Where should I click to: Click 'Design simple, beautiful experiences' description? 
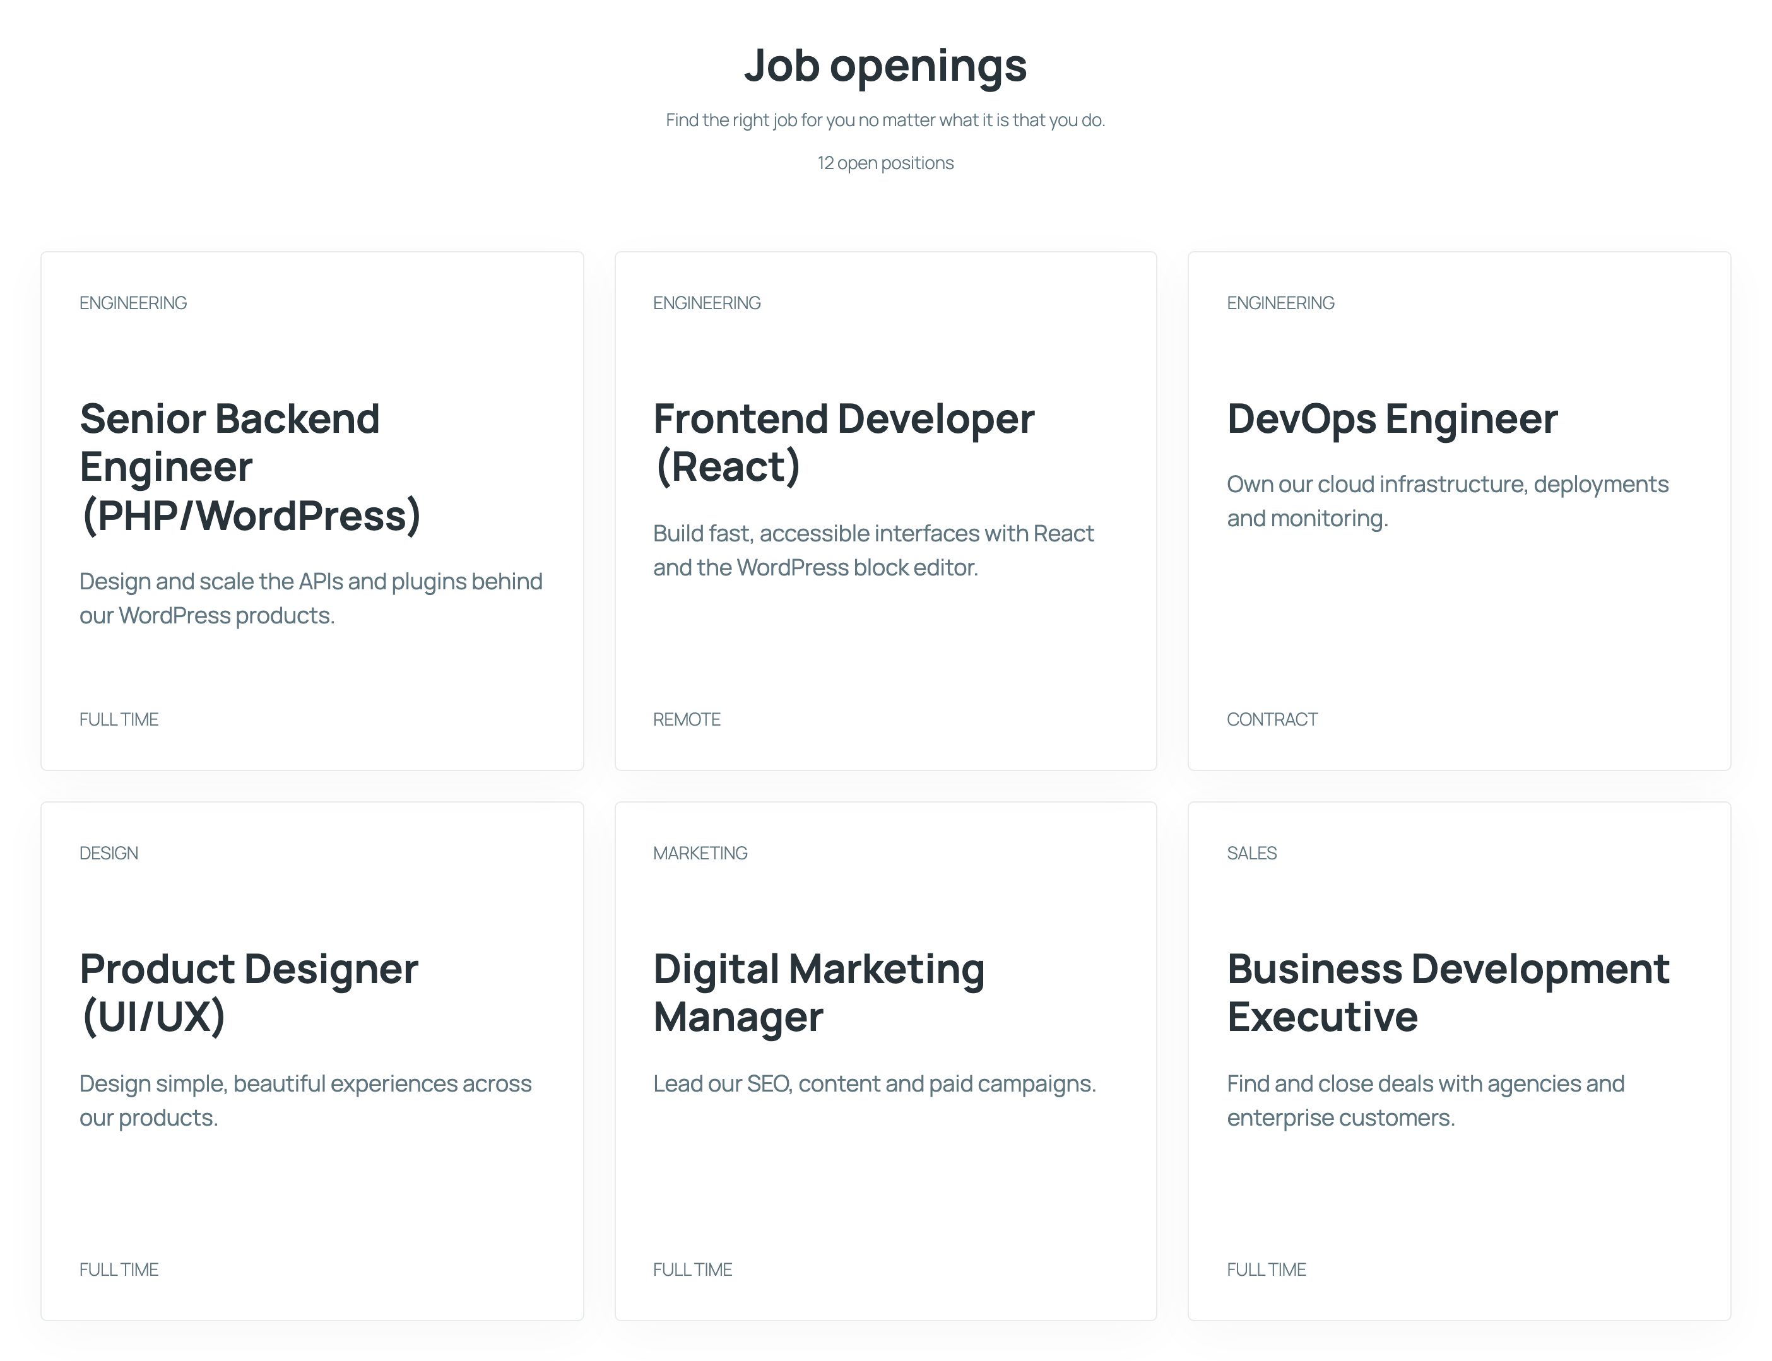(305, 1100)
